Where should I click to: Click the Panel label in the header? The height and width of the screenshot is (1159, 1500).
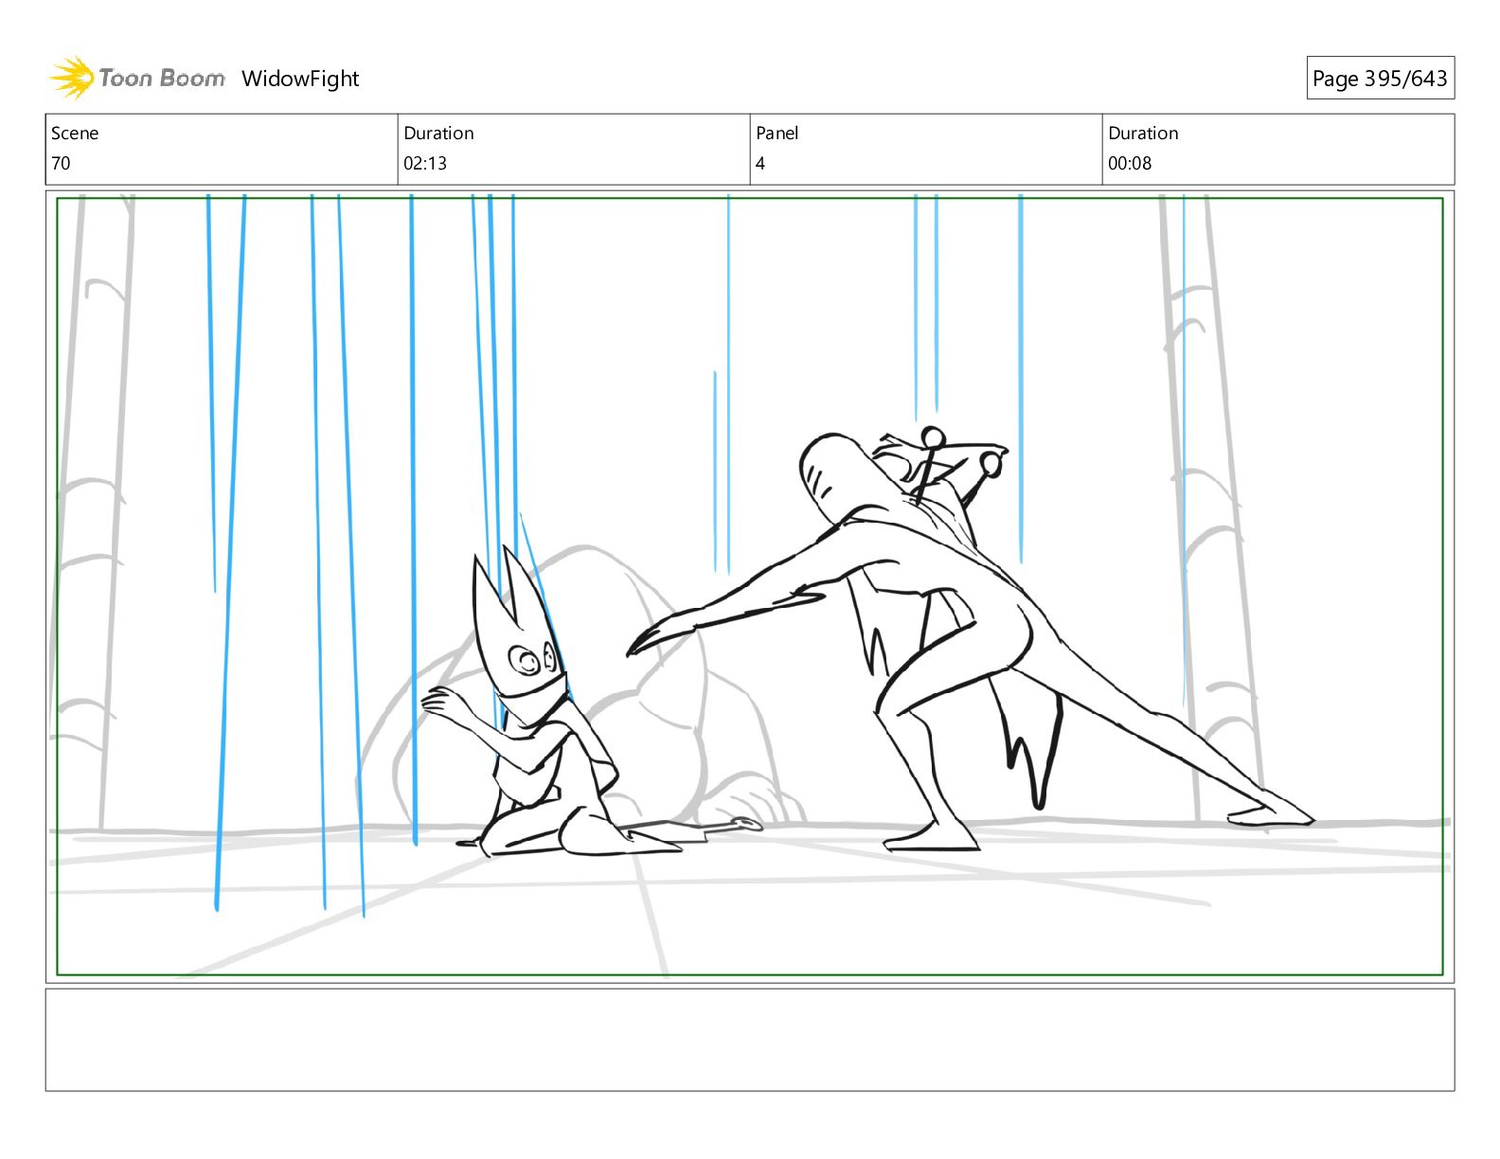777,134
